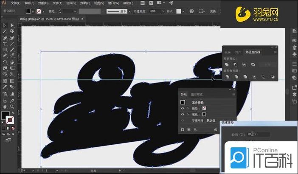Click the Unite shape mode icon in Pathfinder

coord(227,64)
